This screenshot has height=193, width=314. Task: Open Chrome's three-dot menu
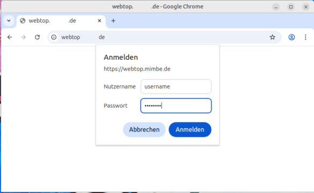(305, 37)
